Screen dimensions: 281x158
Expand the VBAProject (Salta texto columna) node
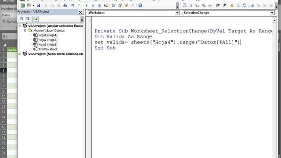[x=20, y=54]
